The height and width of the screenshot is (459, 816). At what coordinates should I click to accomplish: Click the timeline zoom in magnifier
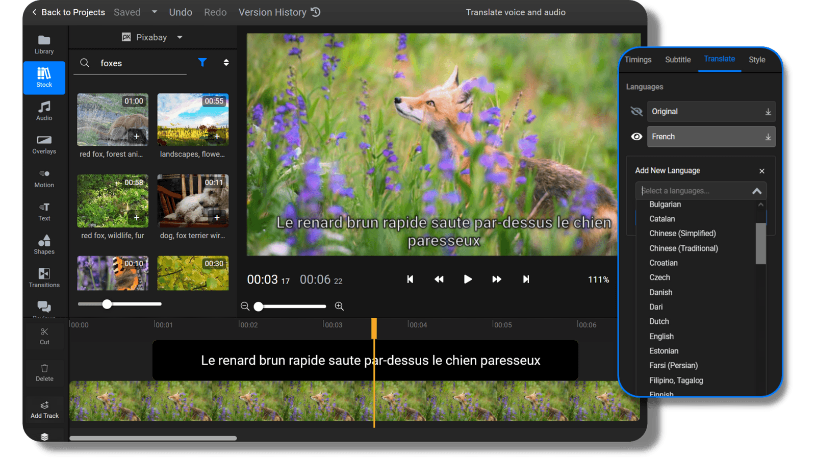point(339,306)
